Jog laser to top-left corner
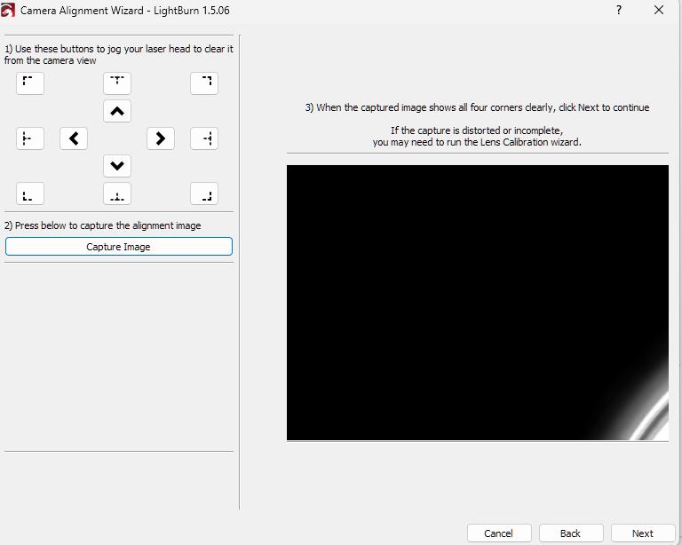This screenshot has height=545, width=682. [x=30, y=83]
